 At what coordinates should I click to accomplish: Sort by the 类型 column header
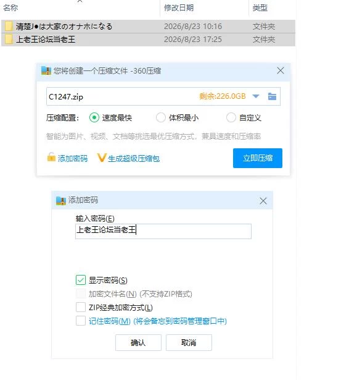click(x=260, y=8)
